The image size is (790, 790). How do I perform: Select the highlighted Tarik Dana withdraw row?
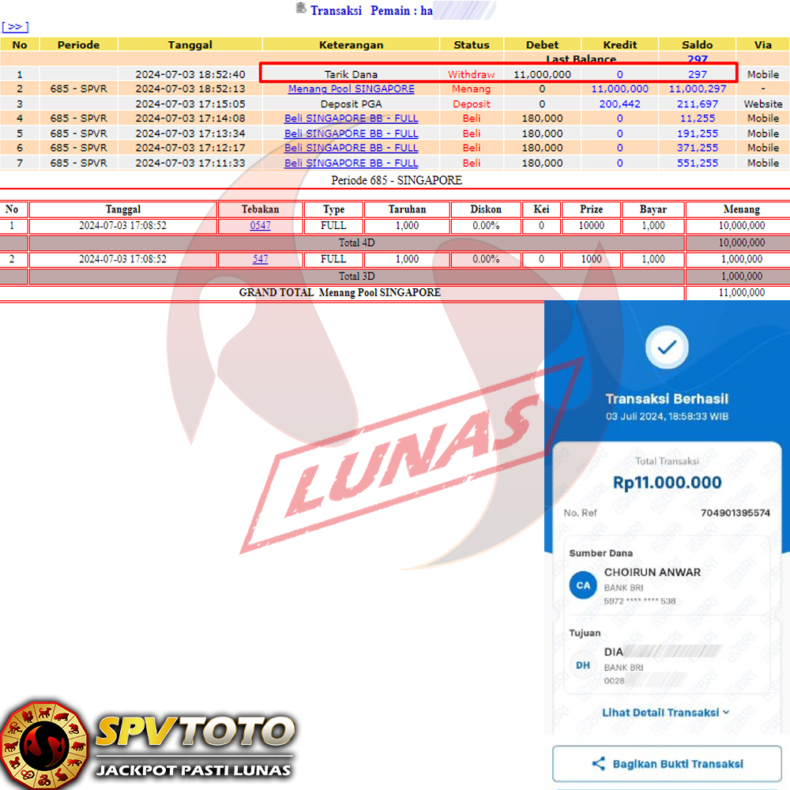pos(498,74)
